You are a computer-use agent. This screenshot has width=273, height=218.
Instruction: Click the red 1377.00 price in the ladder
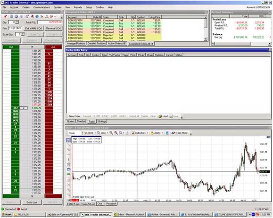36,105
